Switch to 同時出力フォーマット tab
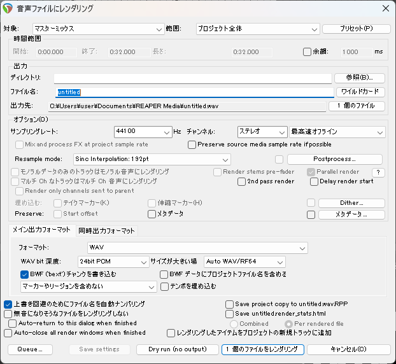Viewport: 396px width, 364px height. [107, 230]
